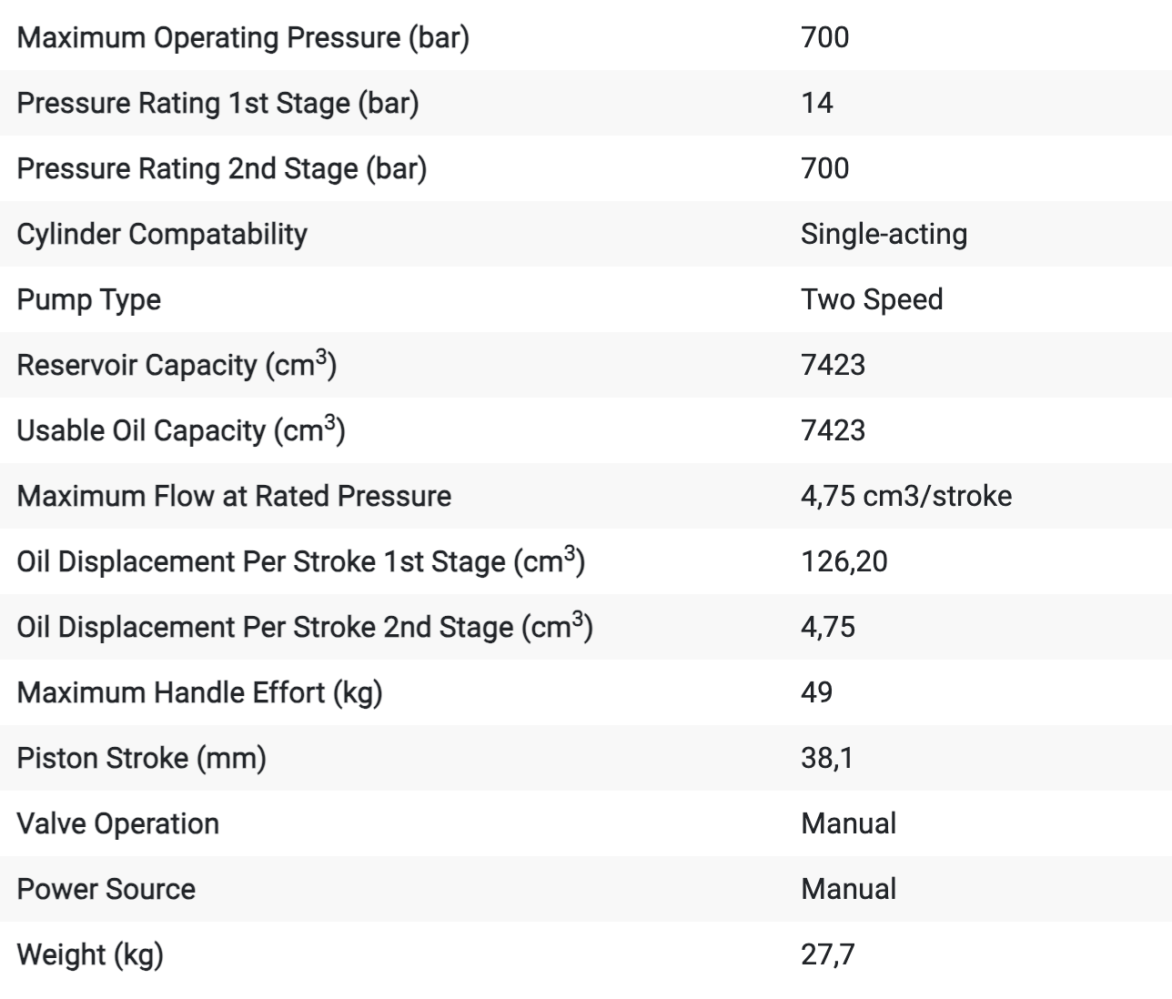Click Oil Displacement Per Stroke 2nd Stage label
Viewport: 1172px width, 999px height.
click(x=305, y=627)
